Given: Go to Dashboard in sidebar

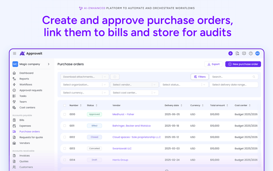Looking at the screenshot, I should [26, 73].
